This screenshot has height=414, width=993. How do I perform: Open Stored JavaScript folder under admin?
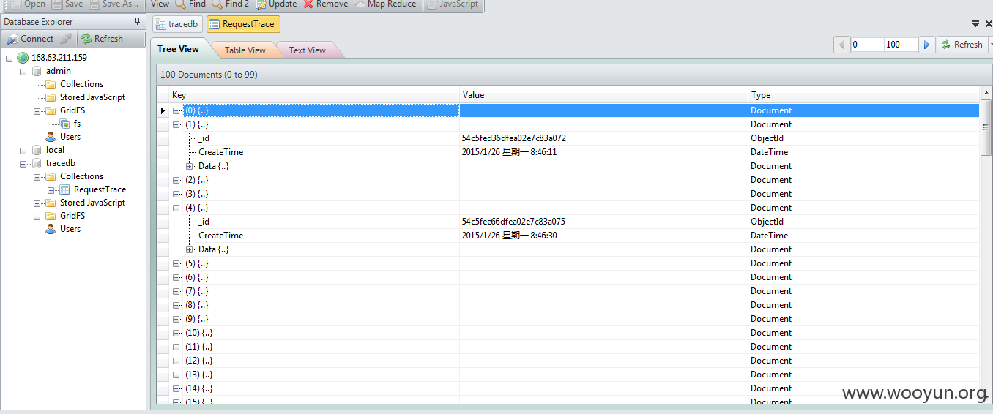[x=51, y=97]
